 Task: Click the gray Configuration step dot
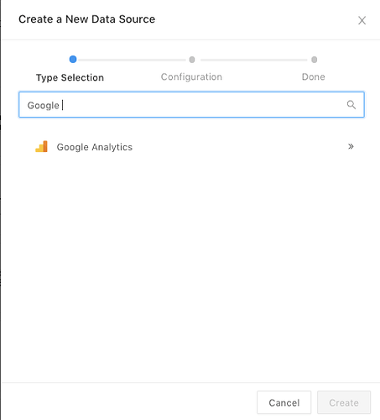pyautogui.click(x=192, y=60)
